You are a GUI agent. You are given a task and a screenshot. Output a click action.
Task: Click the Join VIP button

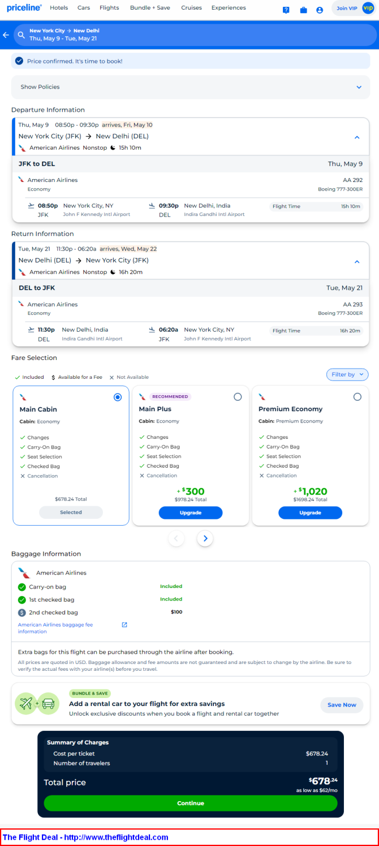354,9
